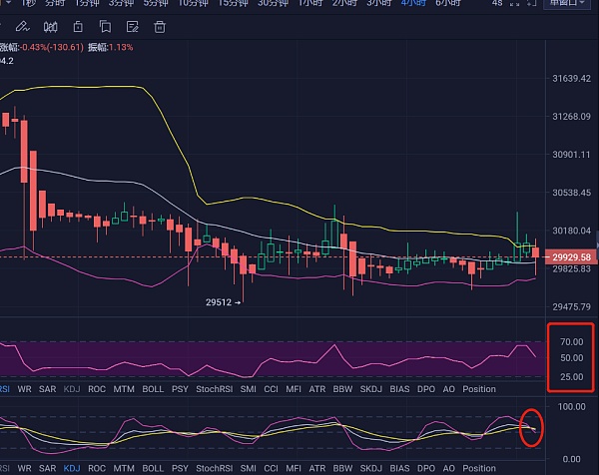Switch to the 4小时 timeframe
This screenshot has width=599, height=475.
pyautogui.click(x=412, y=3)
